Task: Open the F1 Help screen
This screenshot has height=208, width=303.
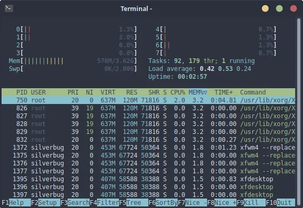Action: pos(16,203)
